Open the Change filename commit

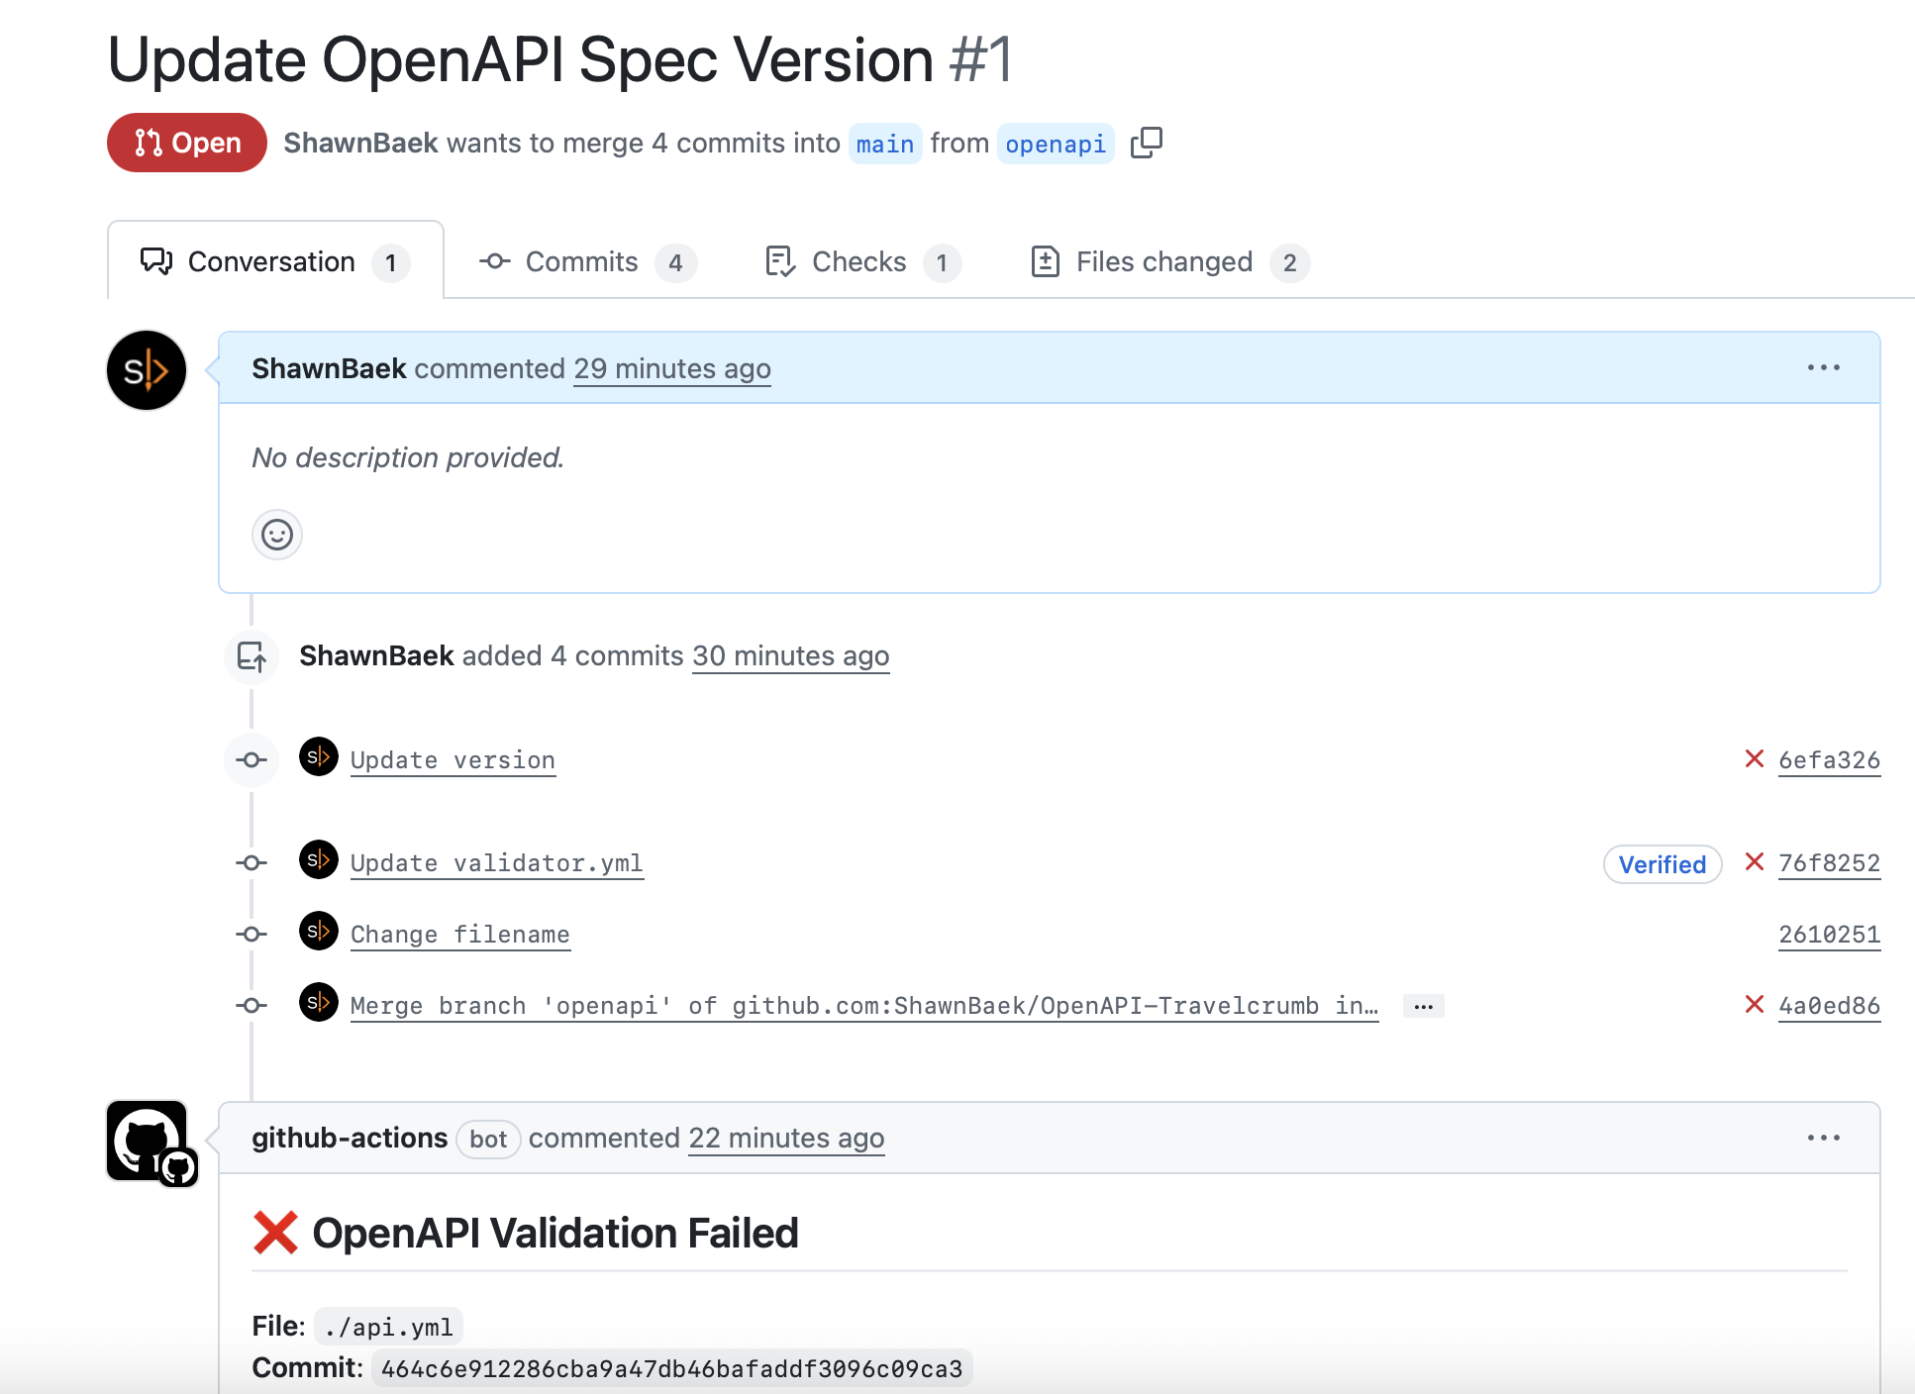[x=459, y=935]
